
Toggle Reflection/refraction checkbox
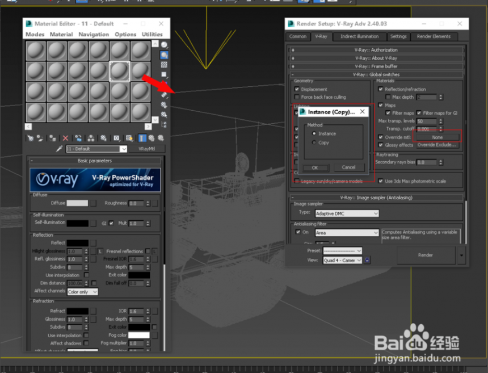pos(380,89)
